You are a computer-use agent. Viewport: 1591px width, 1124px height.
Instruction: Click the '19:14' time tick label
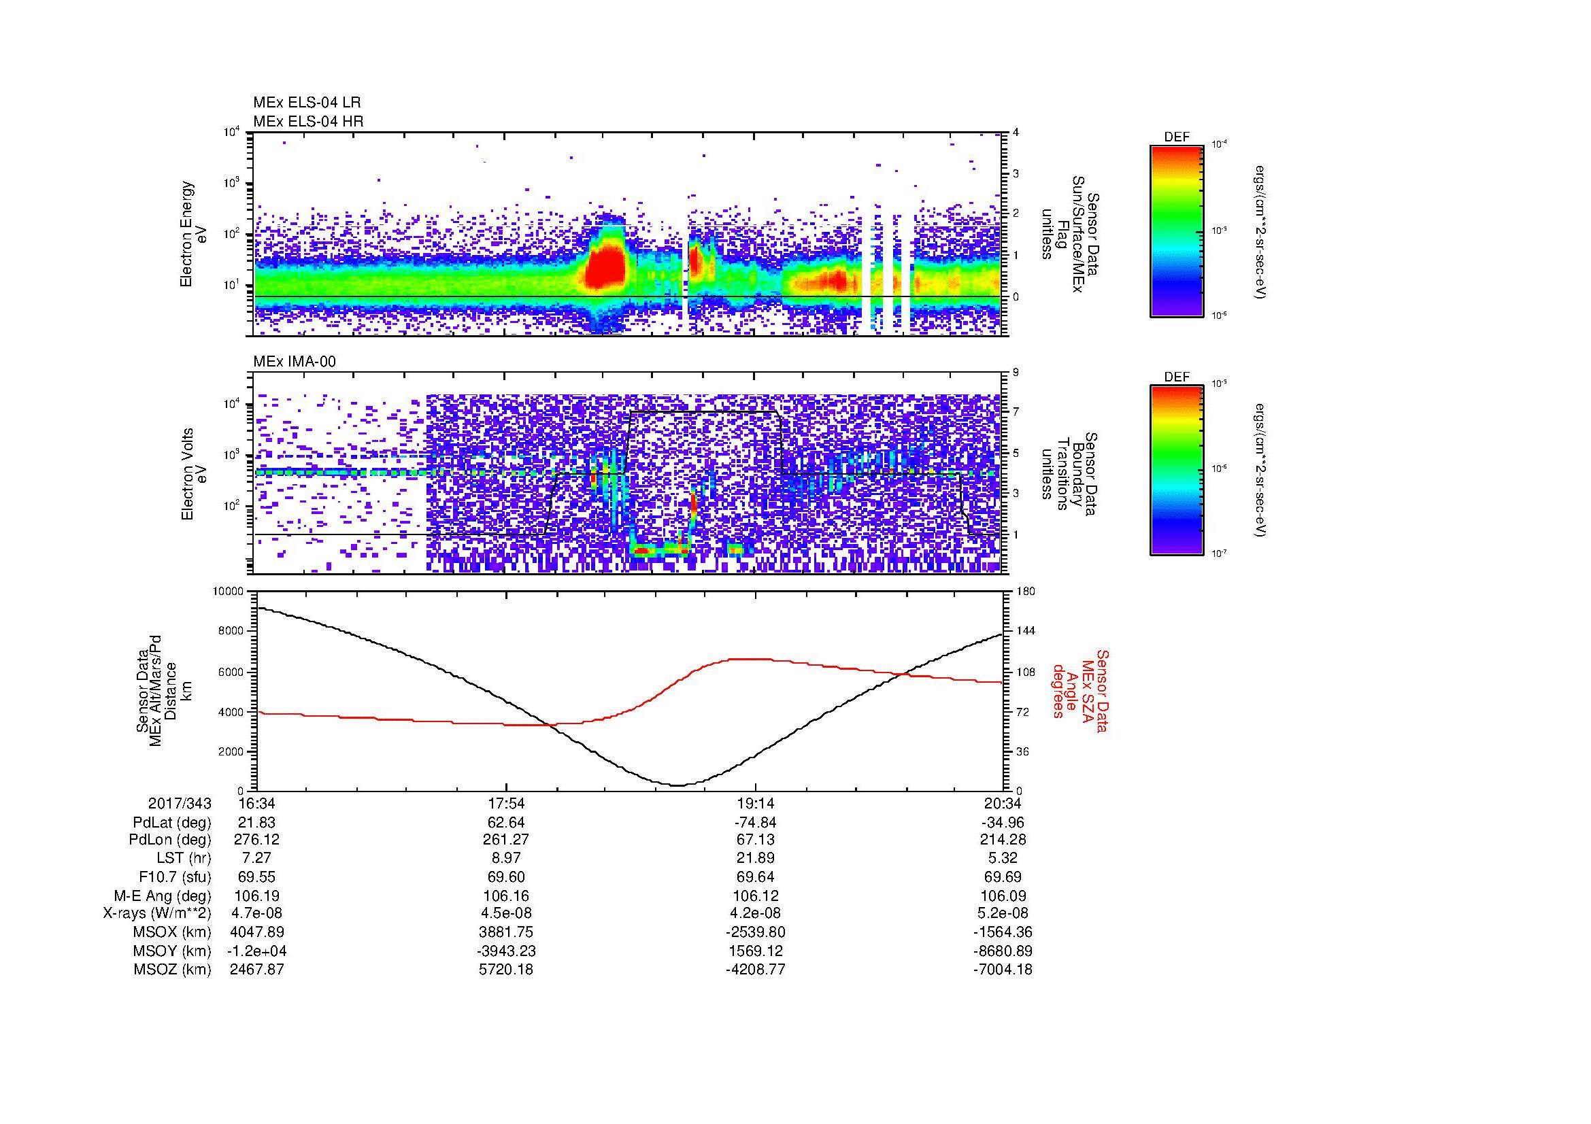(755, 803)
